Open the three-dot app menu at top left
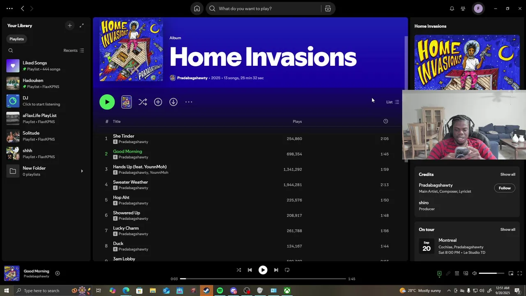 [9, 9]
